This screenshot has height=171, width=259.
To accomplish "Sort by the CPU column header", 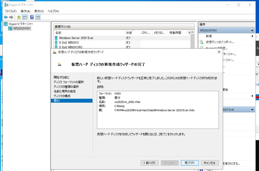I will point(146,33).
